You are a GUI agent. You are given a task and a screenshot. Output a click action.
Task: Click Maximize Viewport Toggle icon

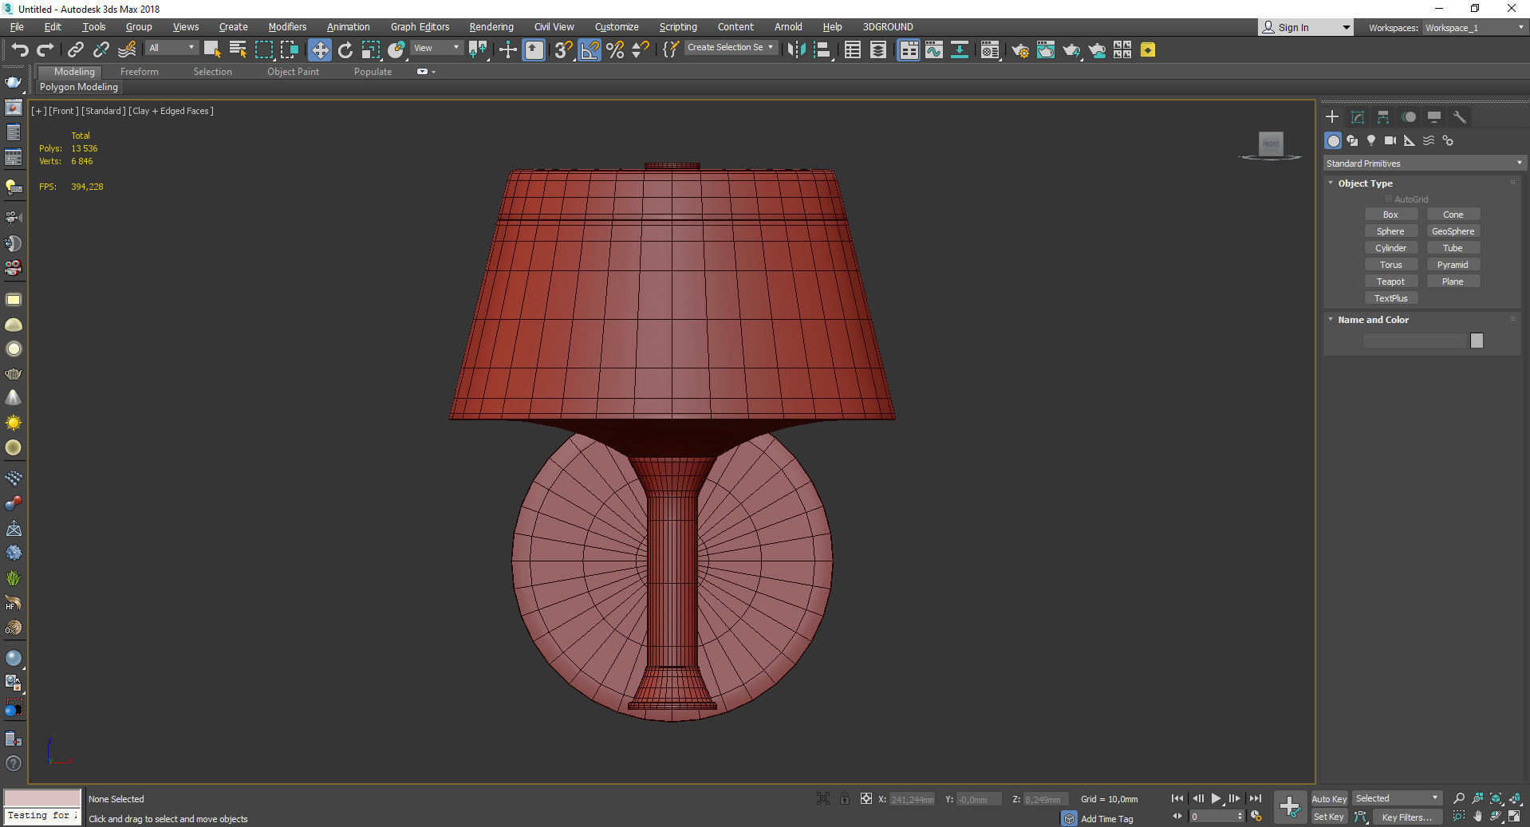[1514, 817]
